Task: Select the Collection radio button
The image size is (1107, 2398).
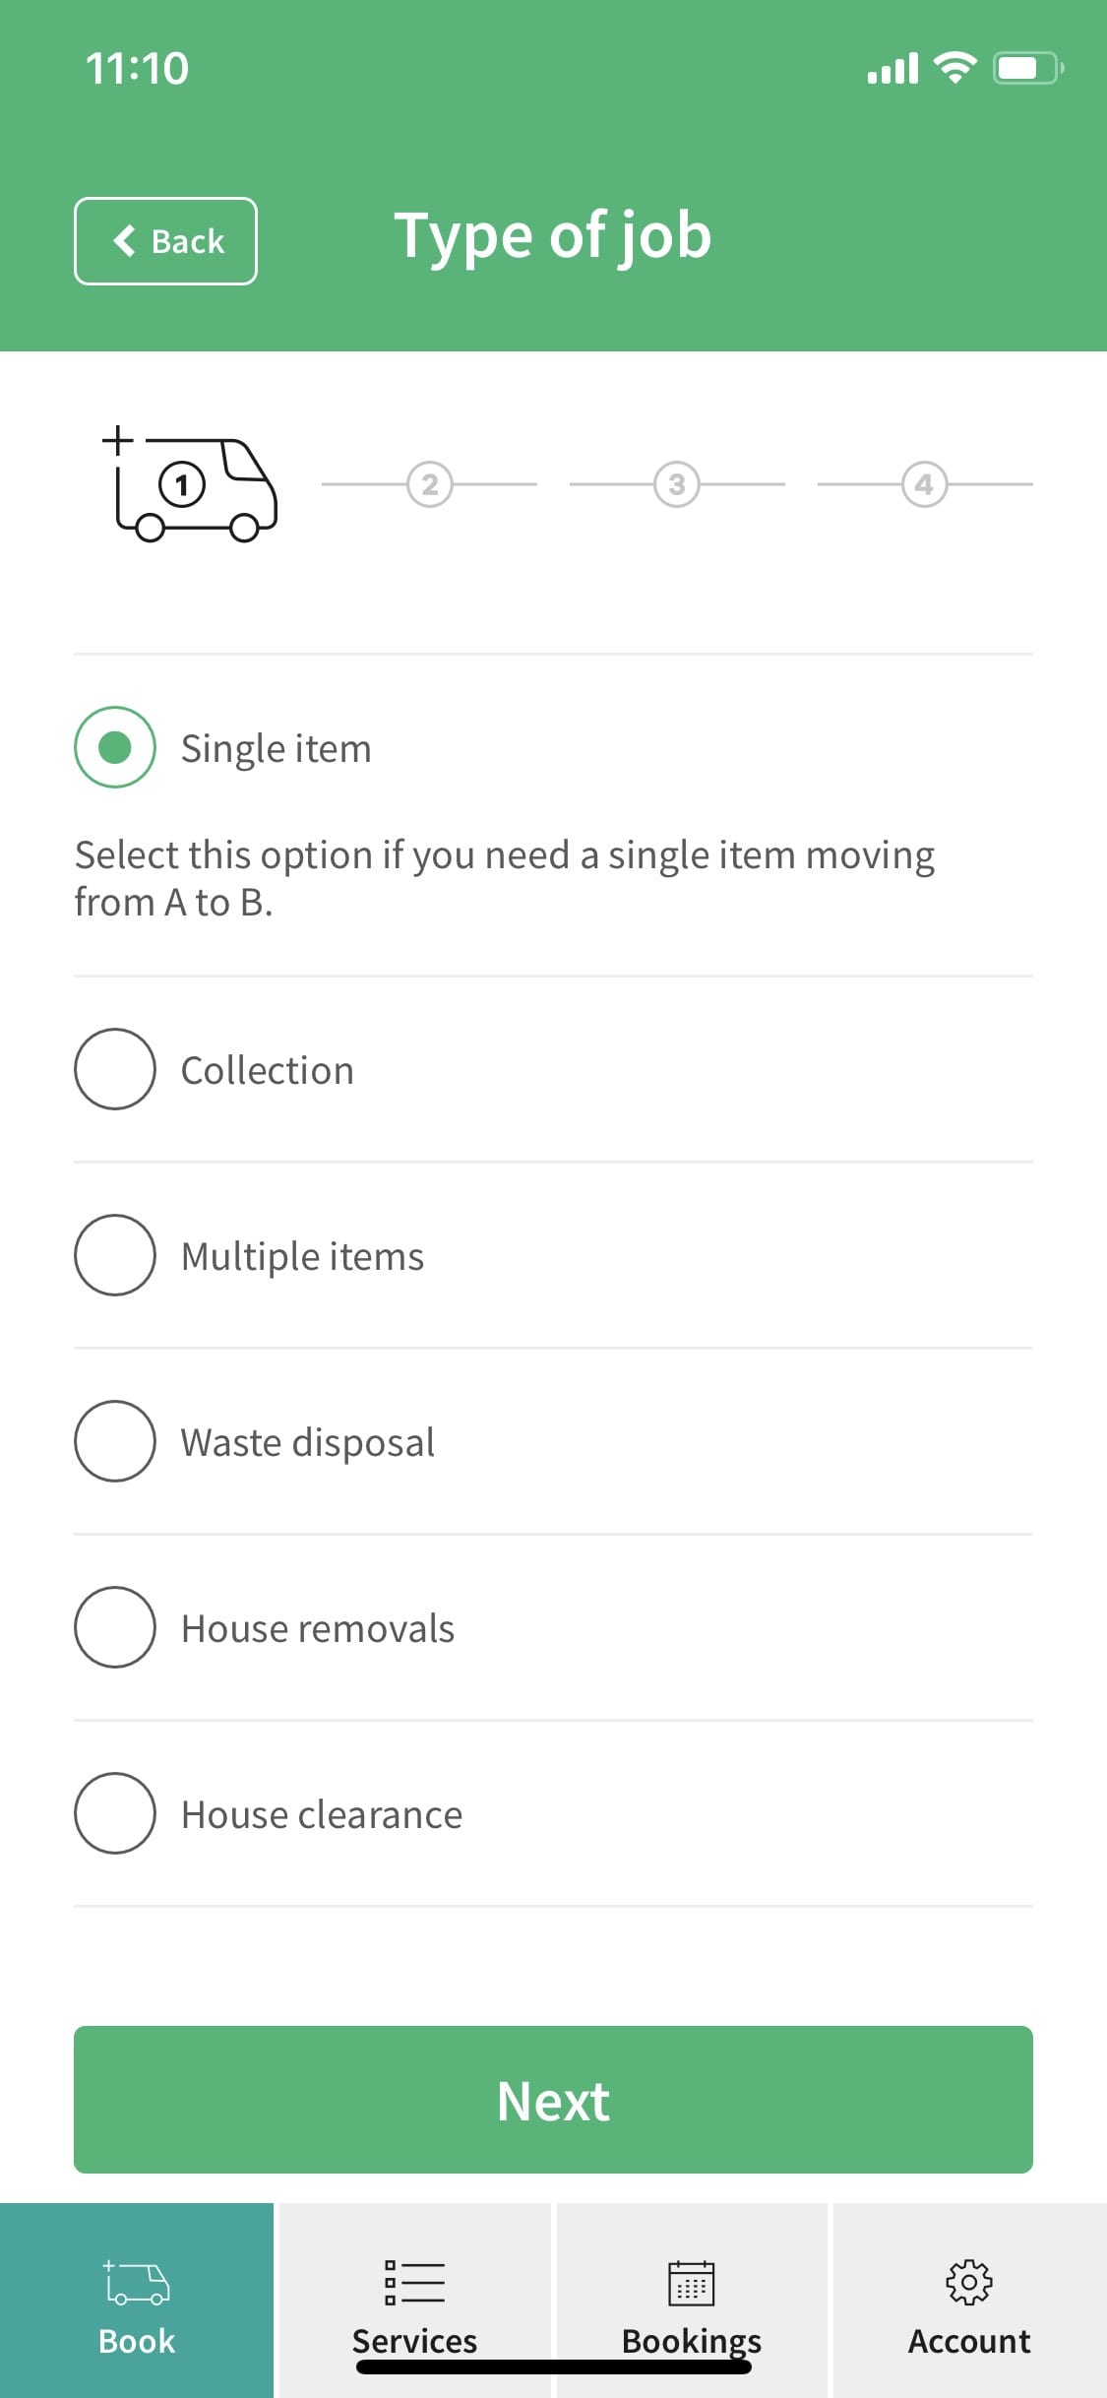Action: pos(115,1069)
